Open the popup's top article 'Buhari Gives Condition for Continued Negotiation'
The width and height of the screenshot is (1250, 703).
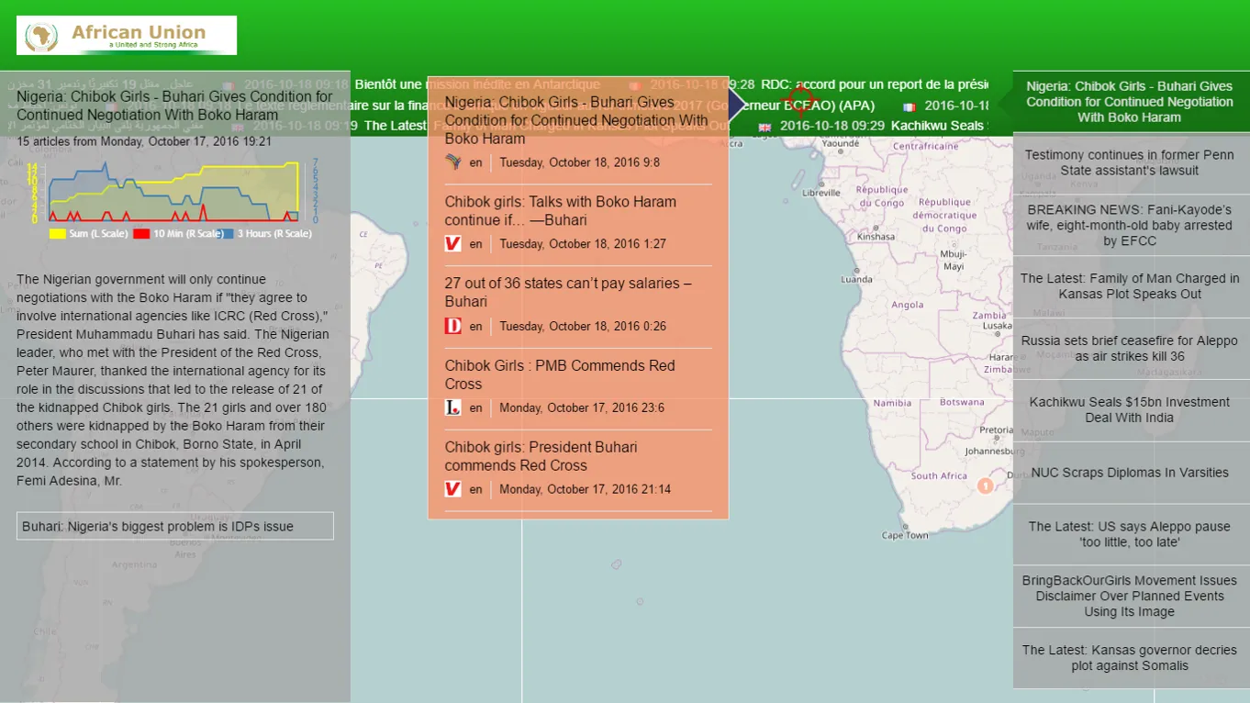[x=576, y=120]
